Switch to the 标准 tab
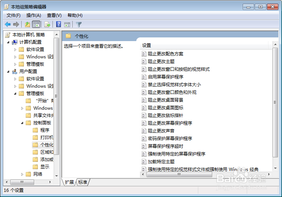Image resolution: width=282 pixels, height=197 pixels. [83, 182]
